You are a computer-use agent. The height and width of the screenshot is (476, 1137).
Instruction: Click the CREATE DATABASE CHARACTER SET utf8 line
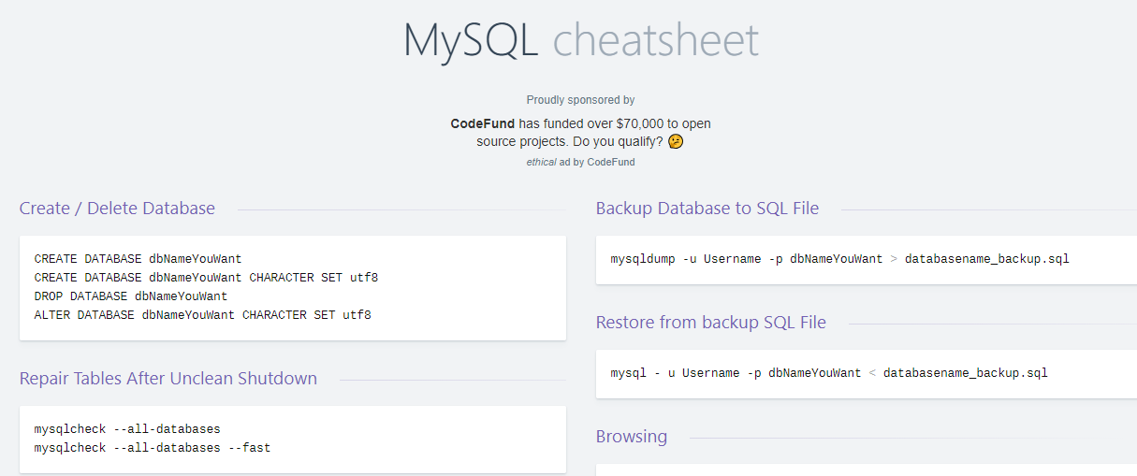[x=206, y=278]
